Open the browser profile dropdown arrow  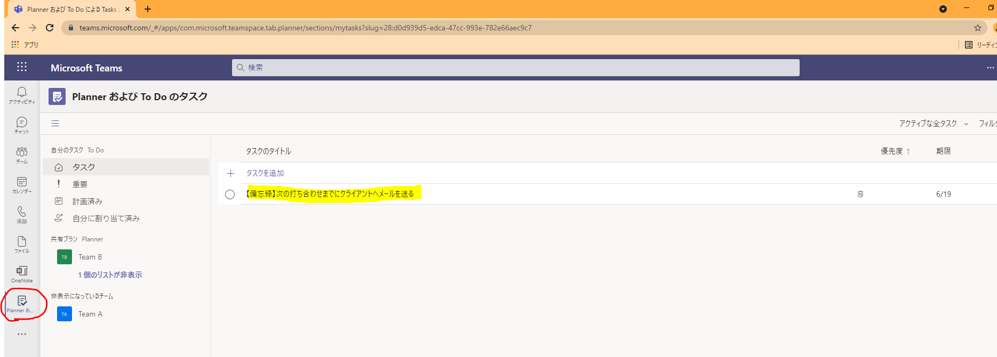943,9
